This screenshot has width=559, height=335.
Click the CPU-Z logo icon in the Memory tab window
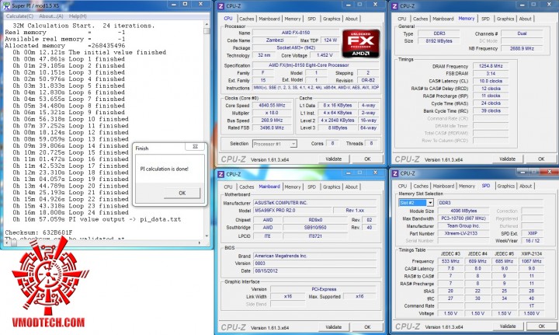[394, 6]
